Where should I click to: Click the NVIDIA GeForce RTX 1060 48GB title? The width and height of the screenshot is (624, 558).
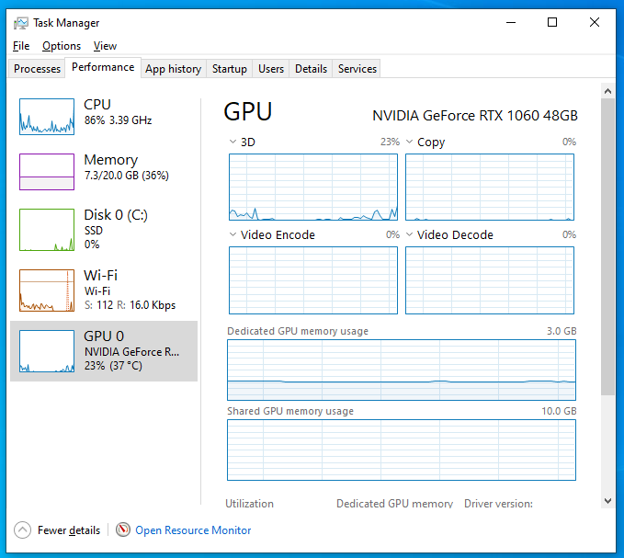point(475,116)
